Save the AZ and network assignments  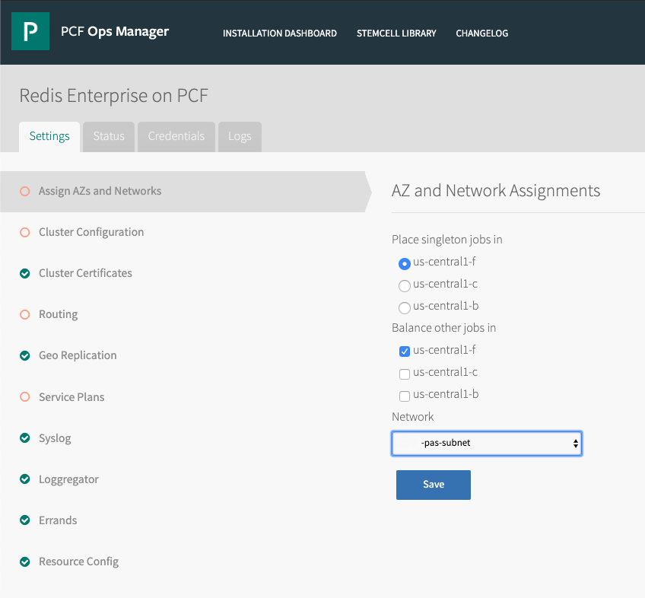[433, 485]
